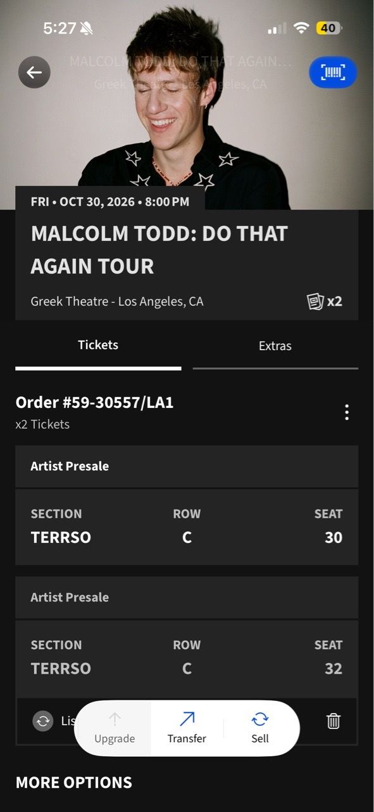
Task: Tap Order #59-30557/LA1 heading
Action: [x=94, y=402]
